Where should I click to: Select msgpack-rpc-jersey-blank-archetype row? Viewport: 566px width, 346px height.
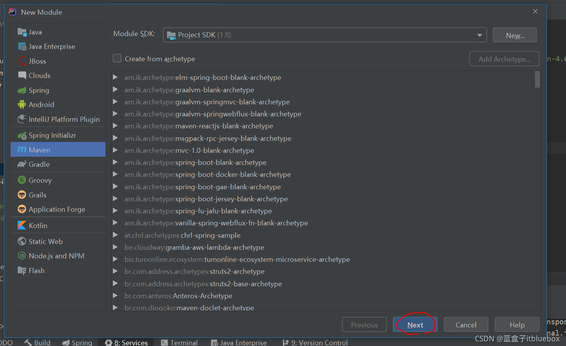[x=323, y=138]
